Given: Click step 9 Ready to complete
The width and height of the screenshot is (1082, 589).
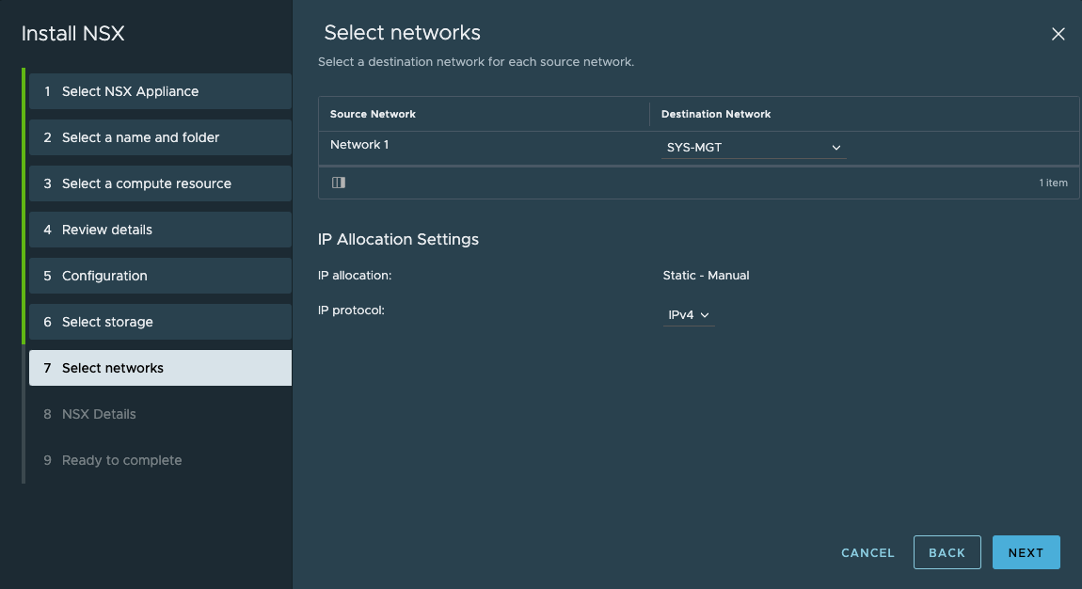Looking at the screenshot, I should pos(160,460).
